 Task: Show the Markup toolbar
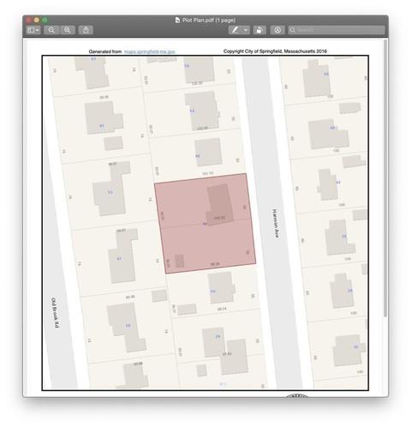[x=277, y=30]
